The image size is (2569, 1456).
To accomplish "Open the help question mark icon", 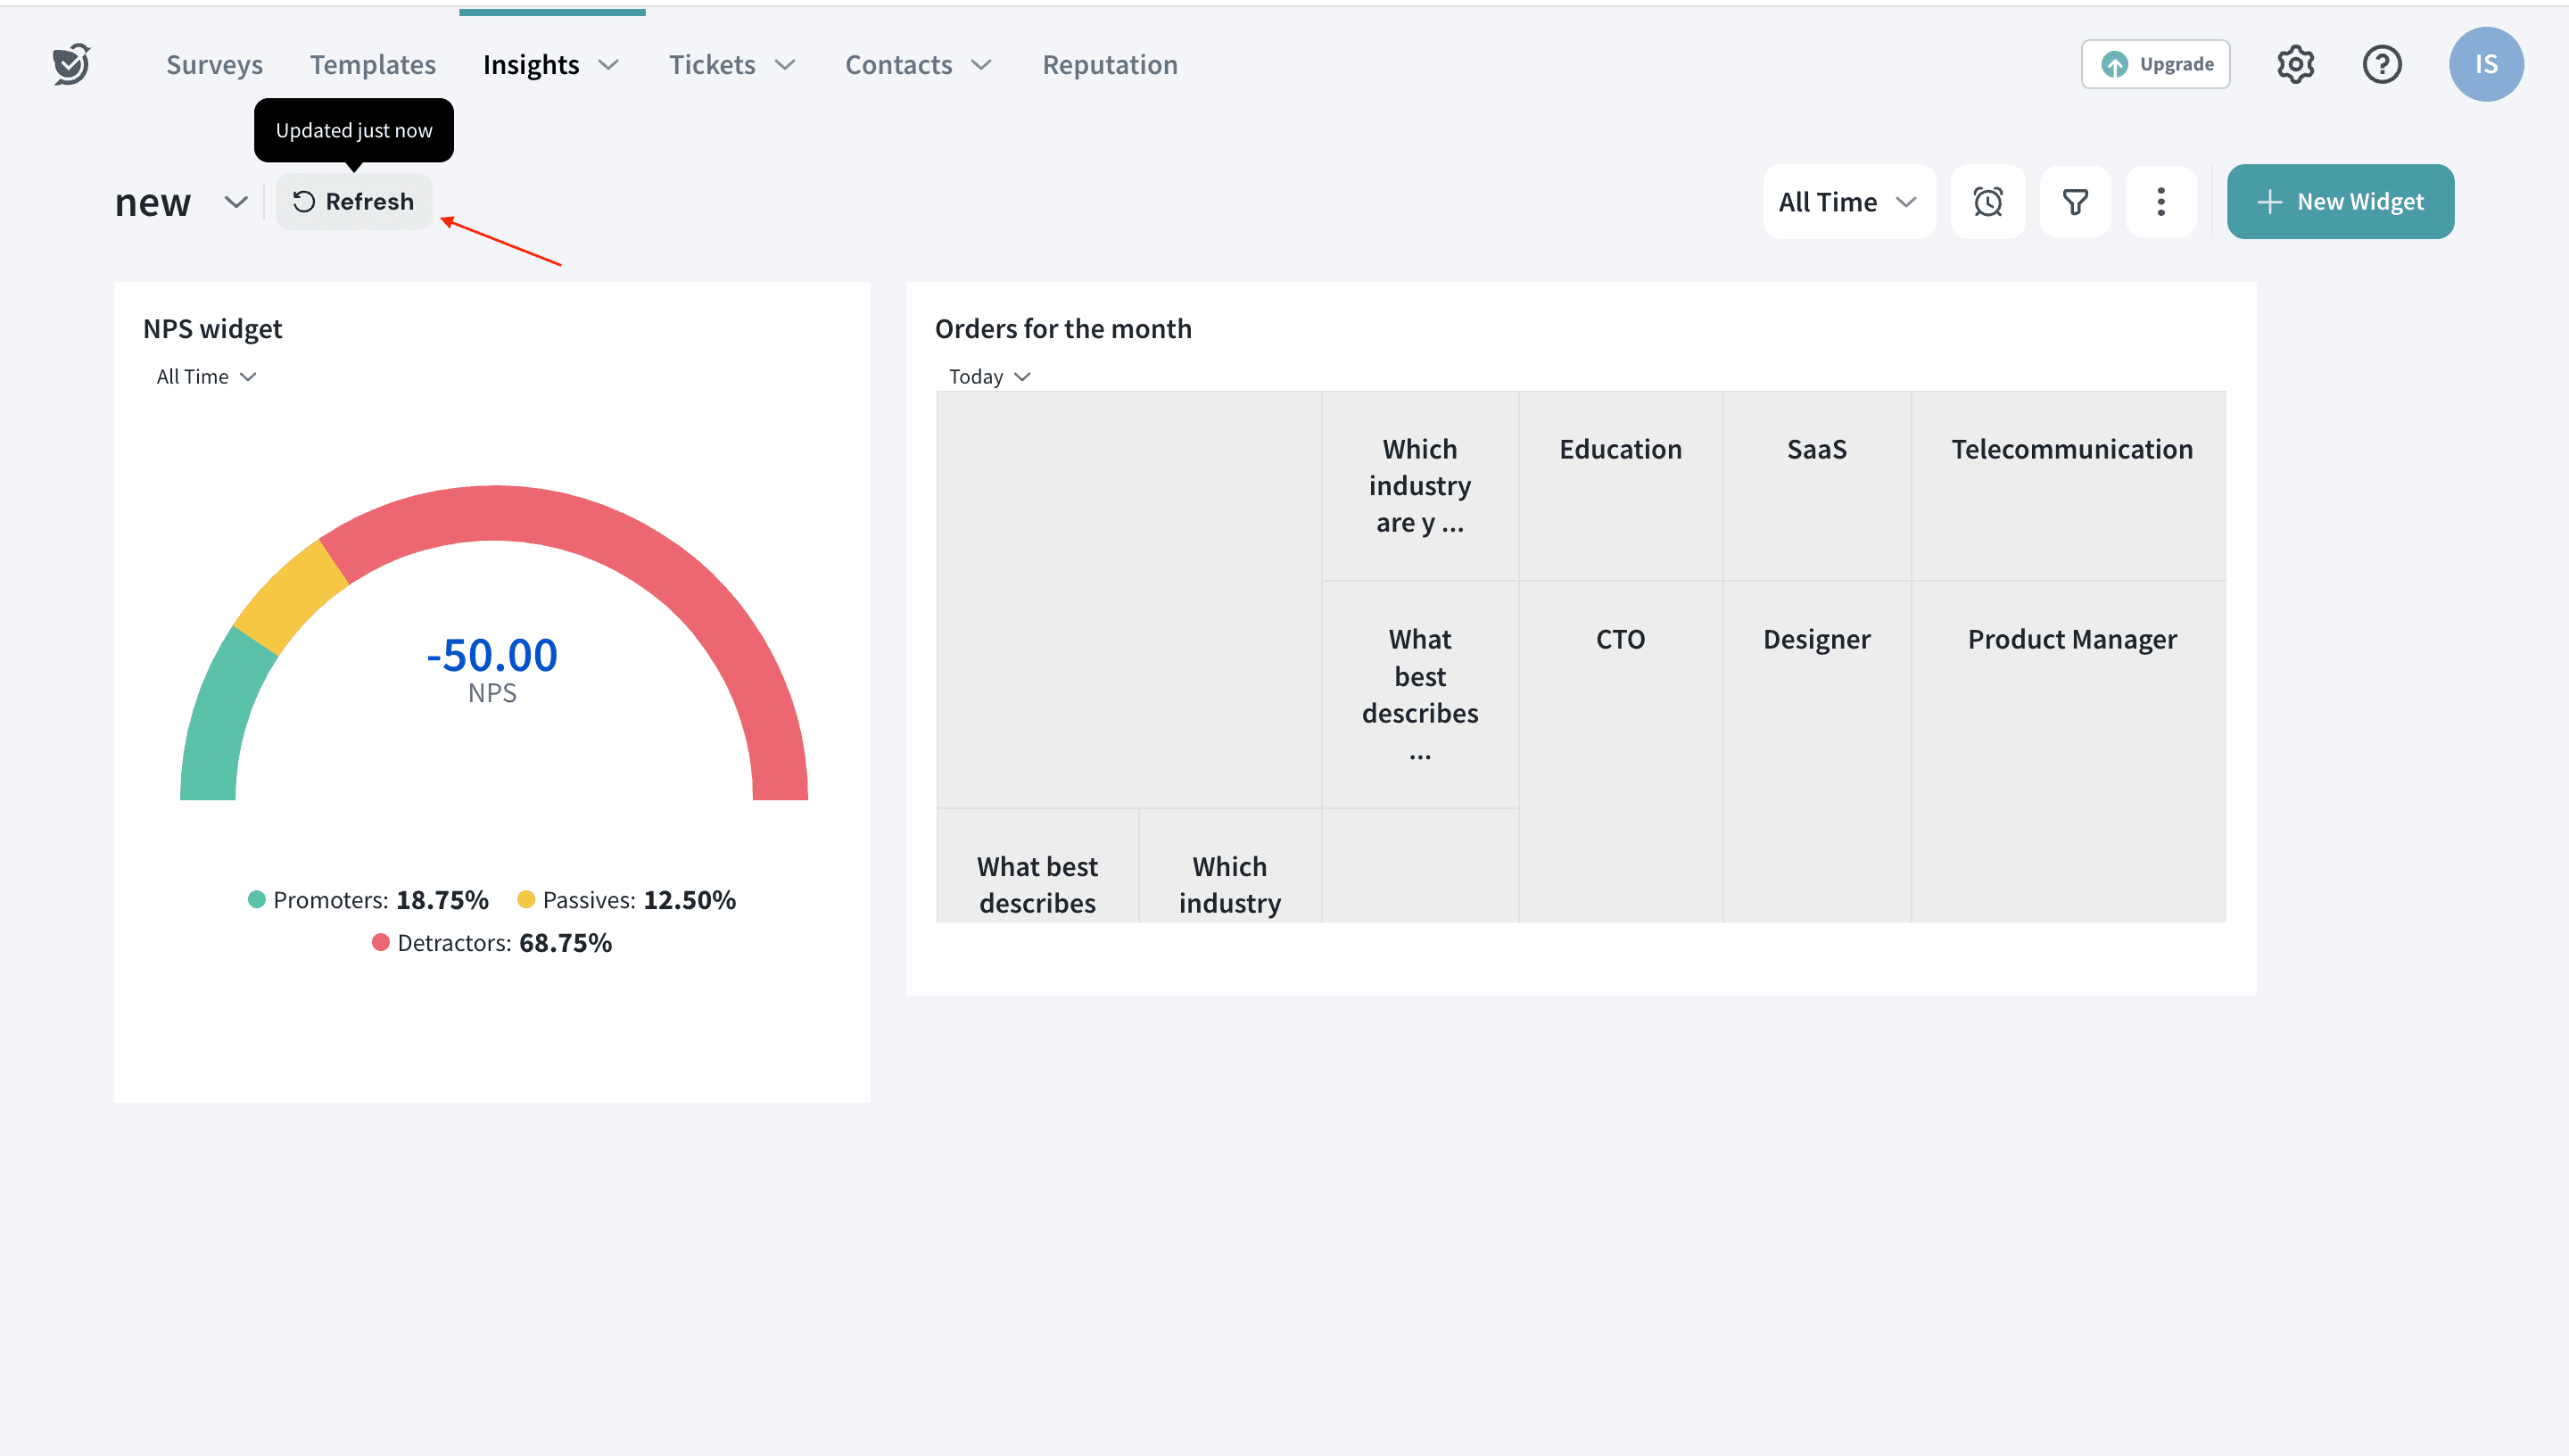I will click(2381, 64).
